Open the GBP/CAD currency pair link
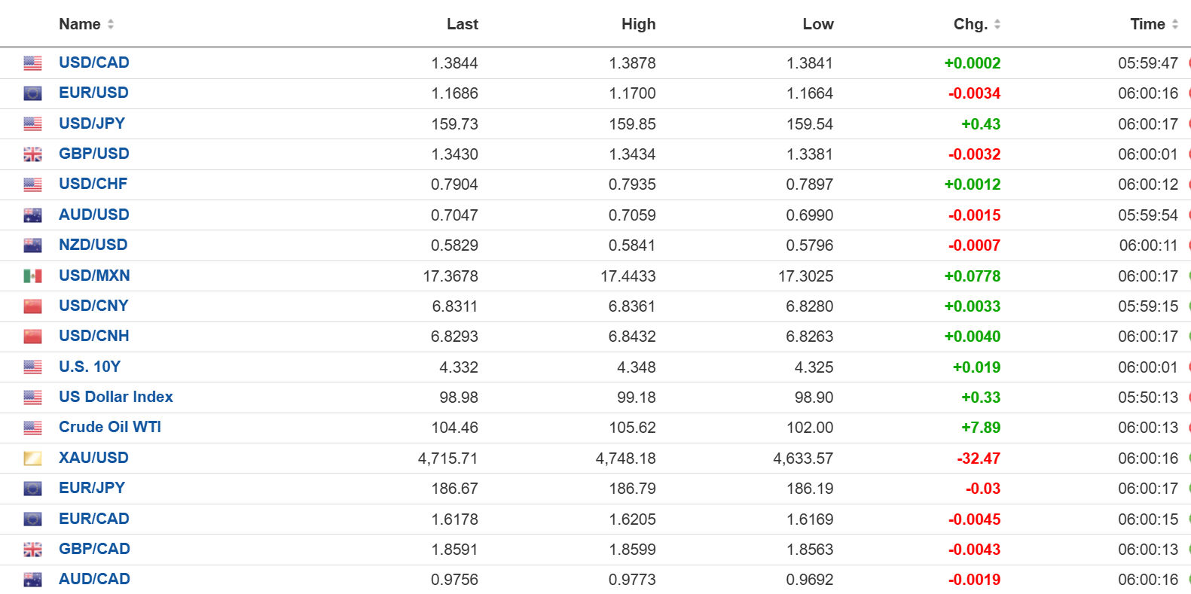The image size is (1191, 594). [x=94, y=549]
